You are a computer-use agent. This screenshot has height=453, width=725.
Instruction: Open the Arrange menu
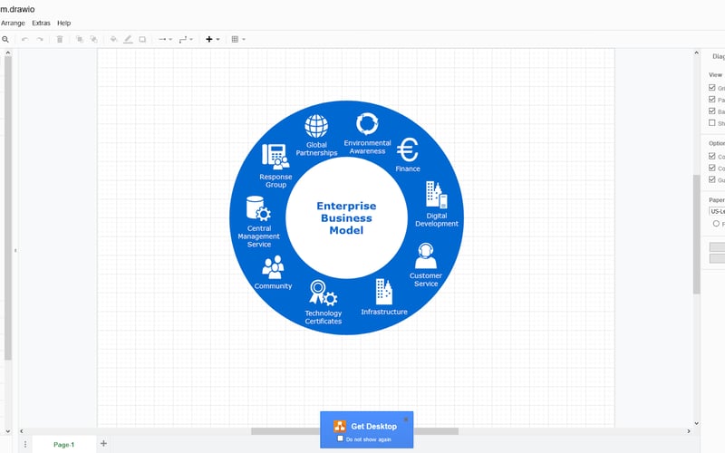(x=13, y=24)
